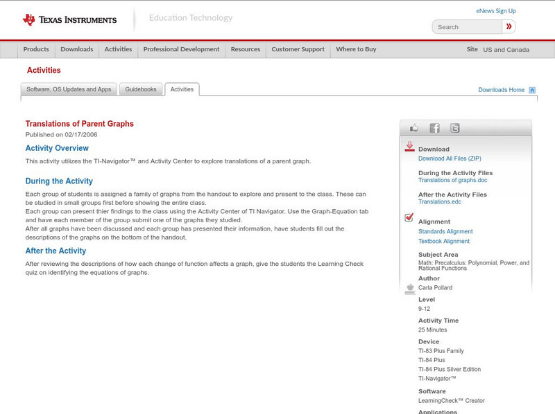Click the After the Activity heading
Image resolution: width=555 pixels, height=414 pixels.
coord(55,251)
